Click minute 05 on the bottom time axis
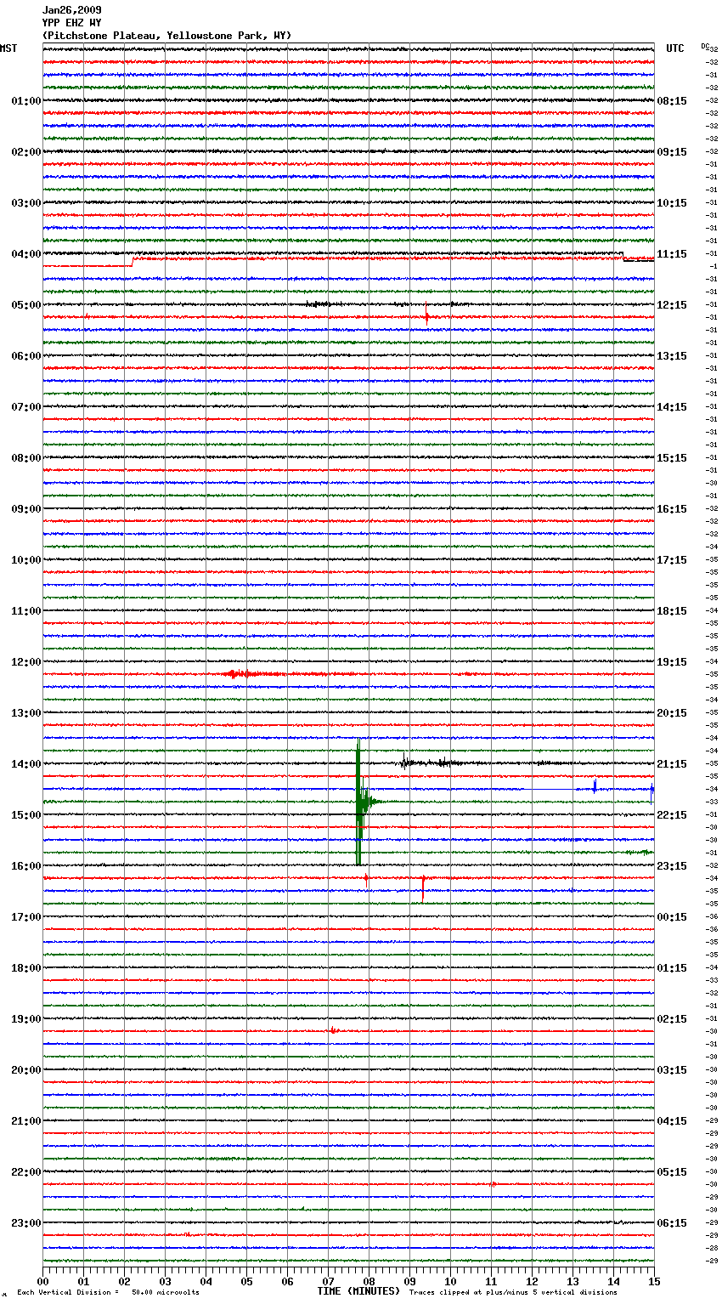Image resolution: width=722 pixels, height=1304 pixels. 246,1281
